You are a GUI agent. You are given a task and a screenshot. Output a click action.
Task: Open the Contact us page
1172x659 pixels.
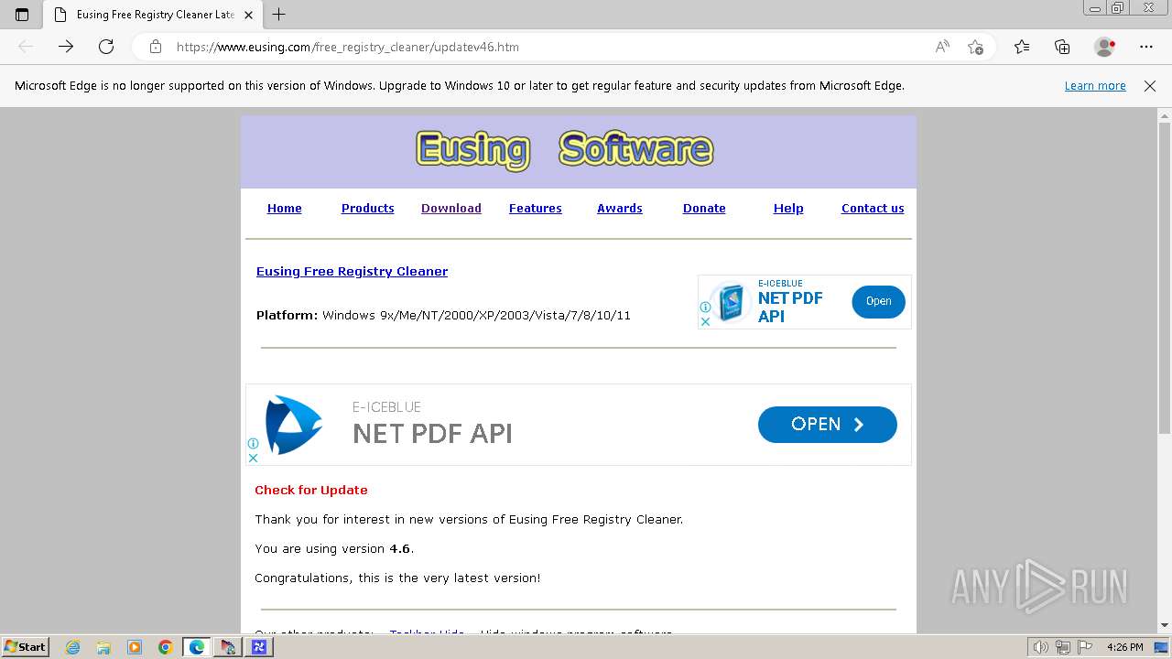pyautogui.click(x=873, y=209)
